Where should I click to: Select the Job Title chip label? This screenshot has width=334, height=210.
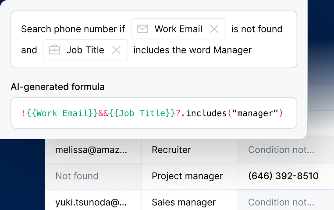click(x=85, y=50)
